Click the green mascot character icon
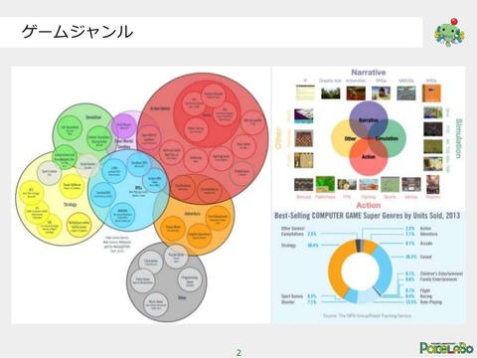The image size is (477, 358). 449,32
